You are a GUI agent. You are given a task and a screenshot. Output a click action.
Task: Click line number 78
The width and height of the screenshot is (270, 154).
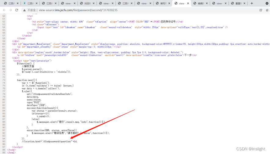[4, 94]
